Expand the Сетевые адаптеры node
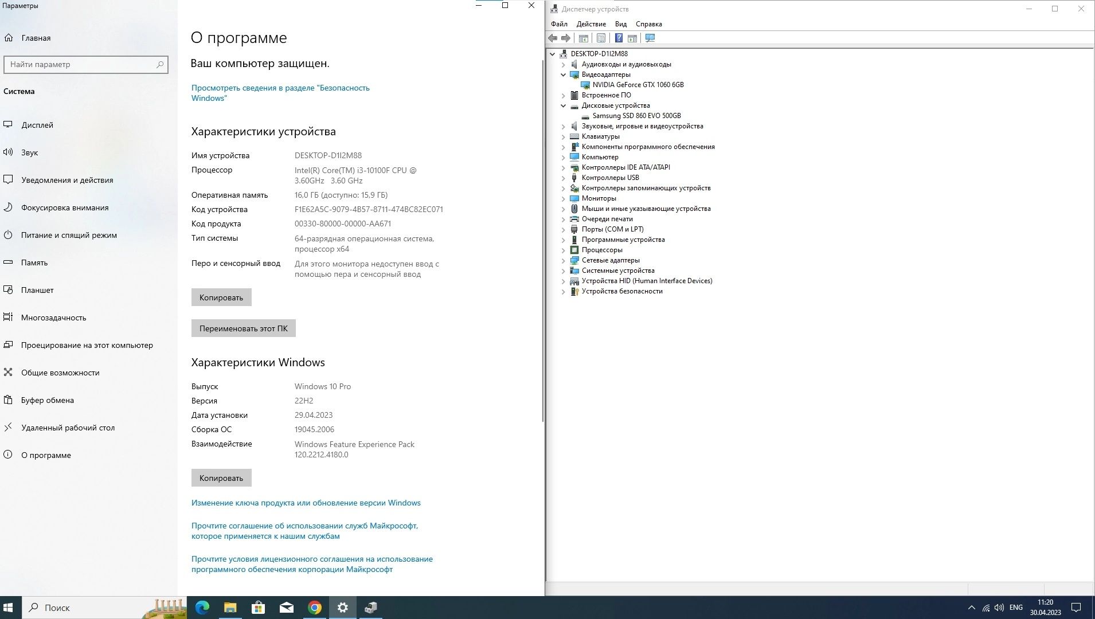The height and width of the screenshot is (619, 1095). pyautogui.click(x=563, y=260)
